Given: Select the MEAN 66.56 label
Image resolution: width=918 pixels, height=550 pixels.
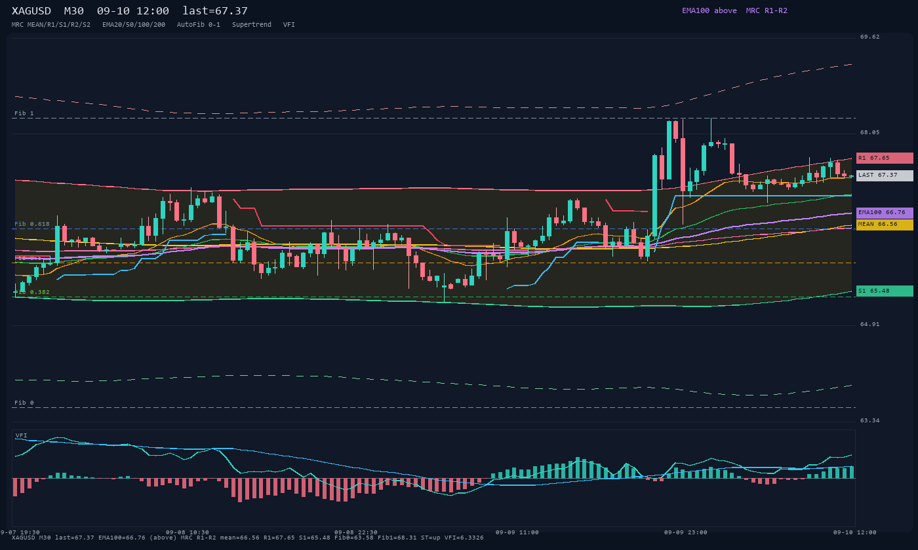Looking at the screenshot, I should (885, 225).
